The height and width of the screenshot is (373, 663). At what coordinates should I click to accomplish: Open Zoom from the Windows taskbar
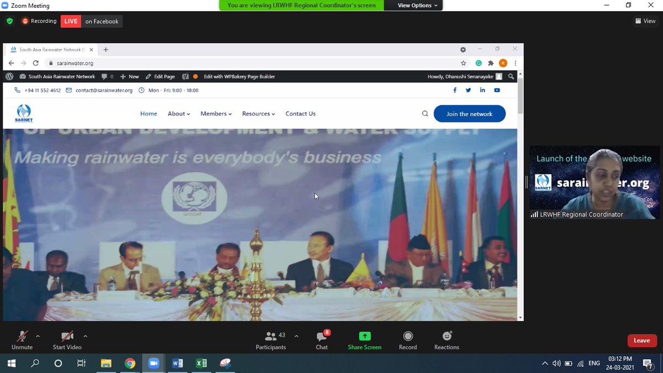tap(153, 363)
